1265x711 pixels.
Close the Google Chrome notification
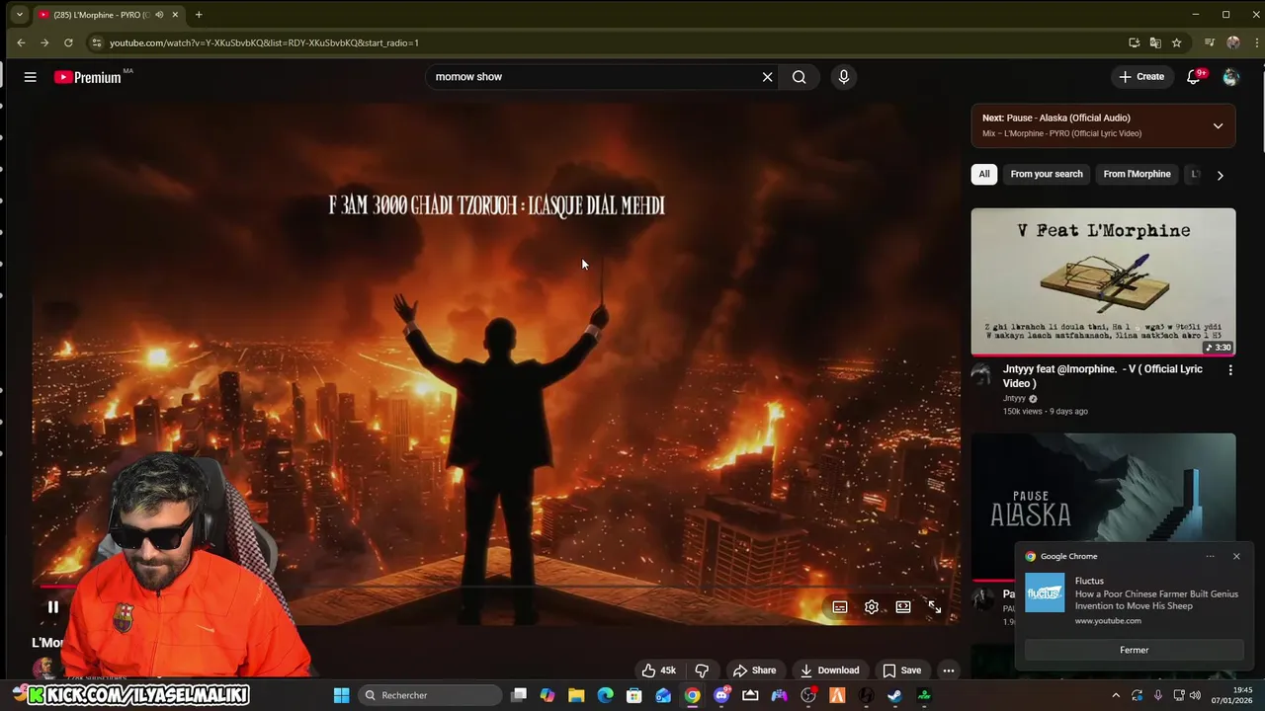click(x=1236, y=556)
